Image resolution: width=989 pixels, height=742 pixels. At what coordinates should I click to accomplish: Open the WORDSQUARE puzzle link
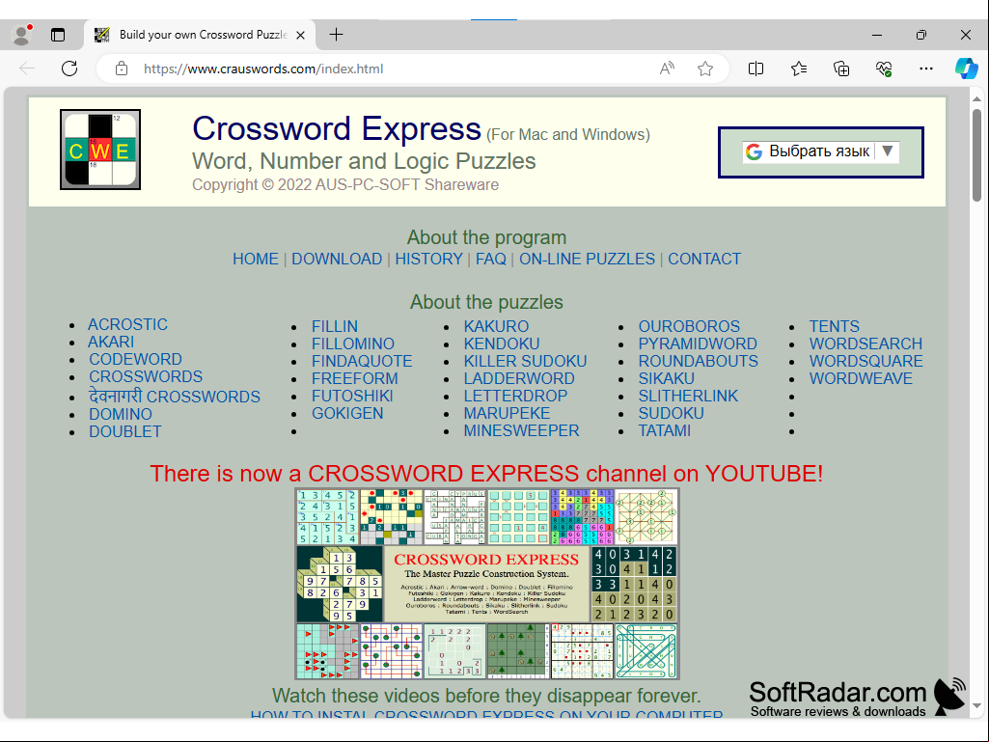click(x=866, y=362)
